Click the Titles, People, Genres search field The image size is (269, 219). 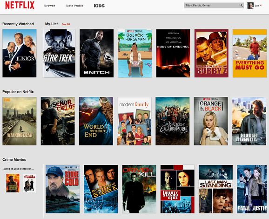tap(214, 5)
